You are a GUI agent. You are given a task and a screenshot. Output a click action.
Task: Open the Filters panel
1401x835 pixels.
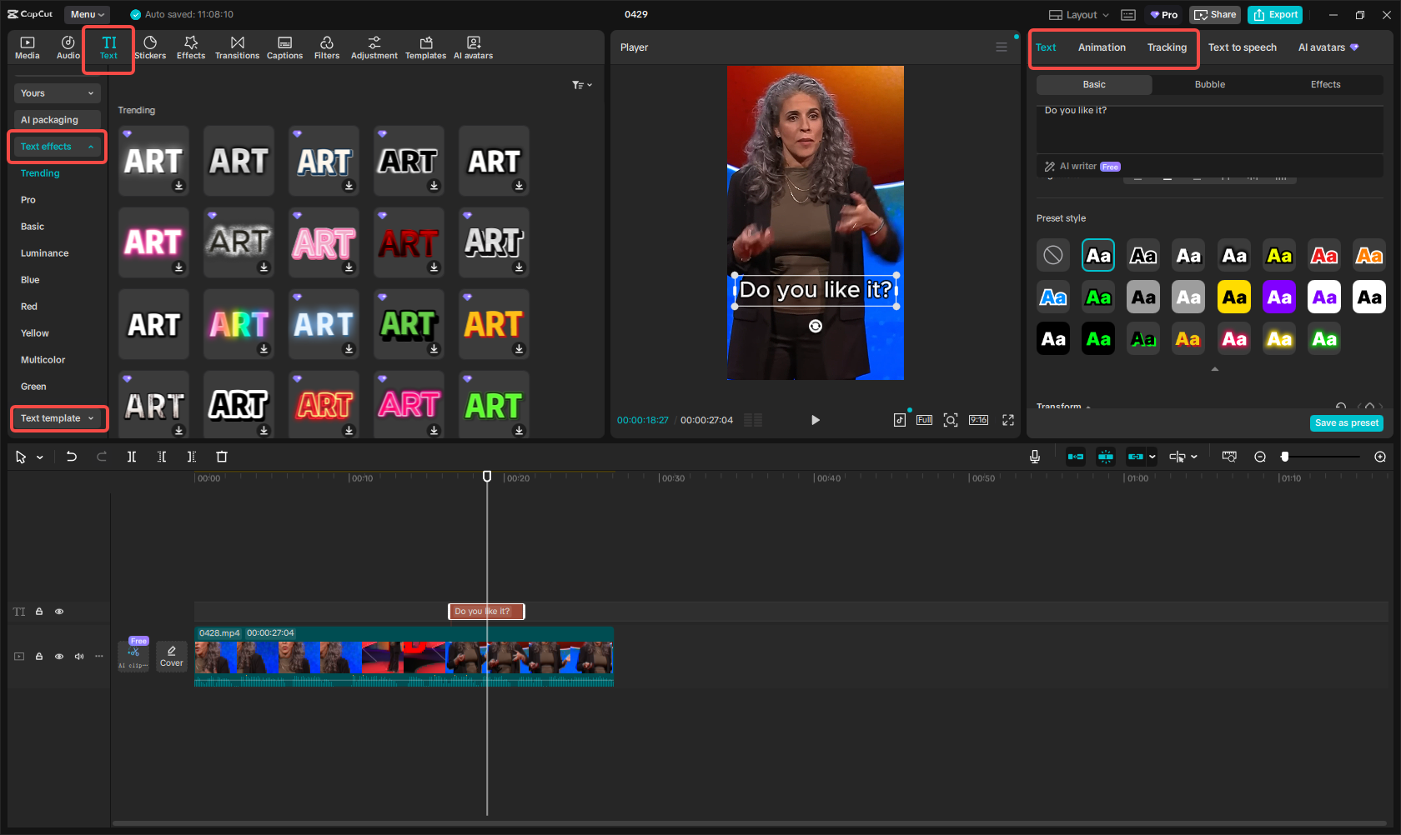[327, 47]
